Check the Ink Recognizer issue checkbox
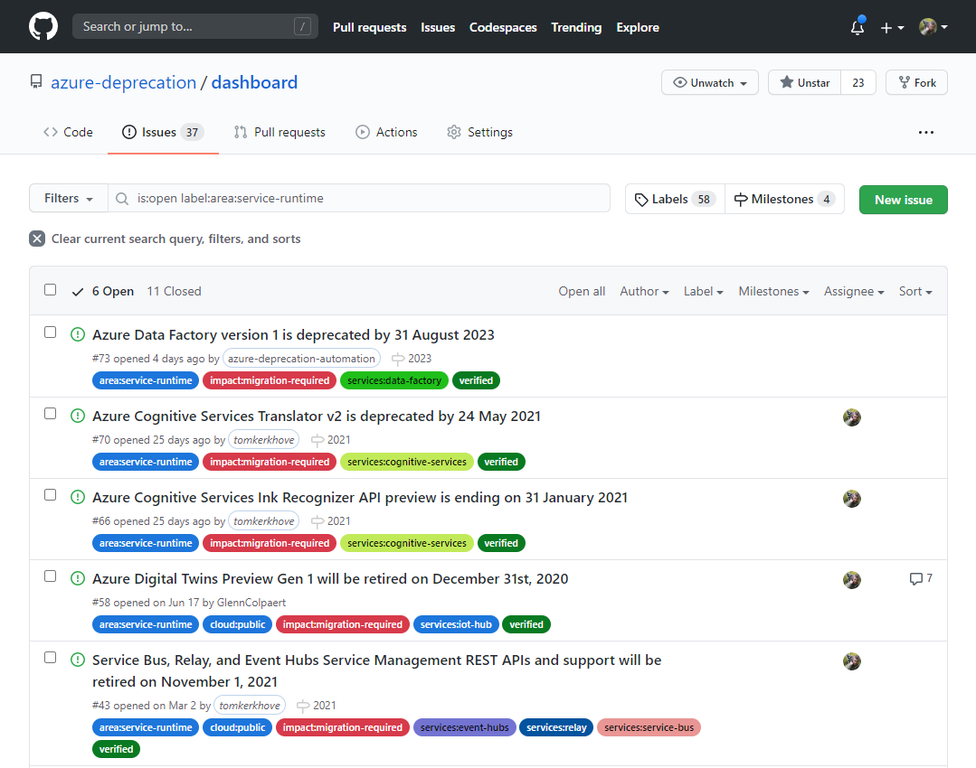Viewport: 976px width, 768px height. click(x=51, y=495)
